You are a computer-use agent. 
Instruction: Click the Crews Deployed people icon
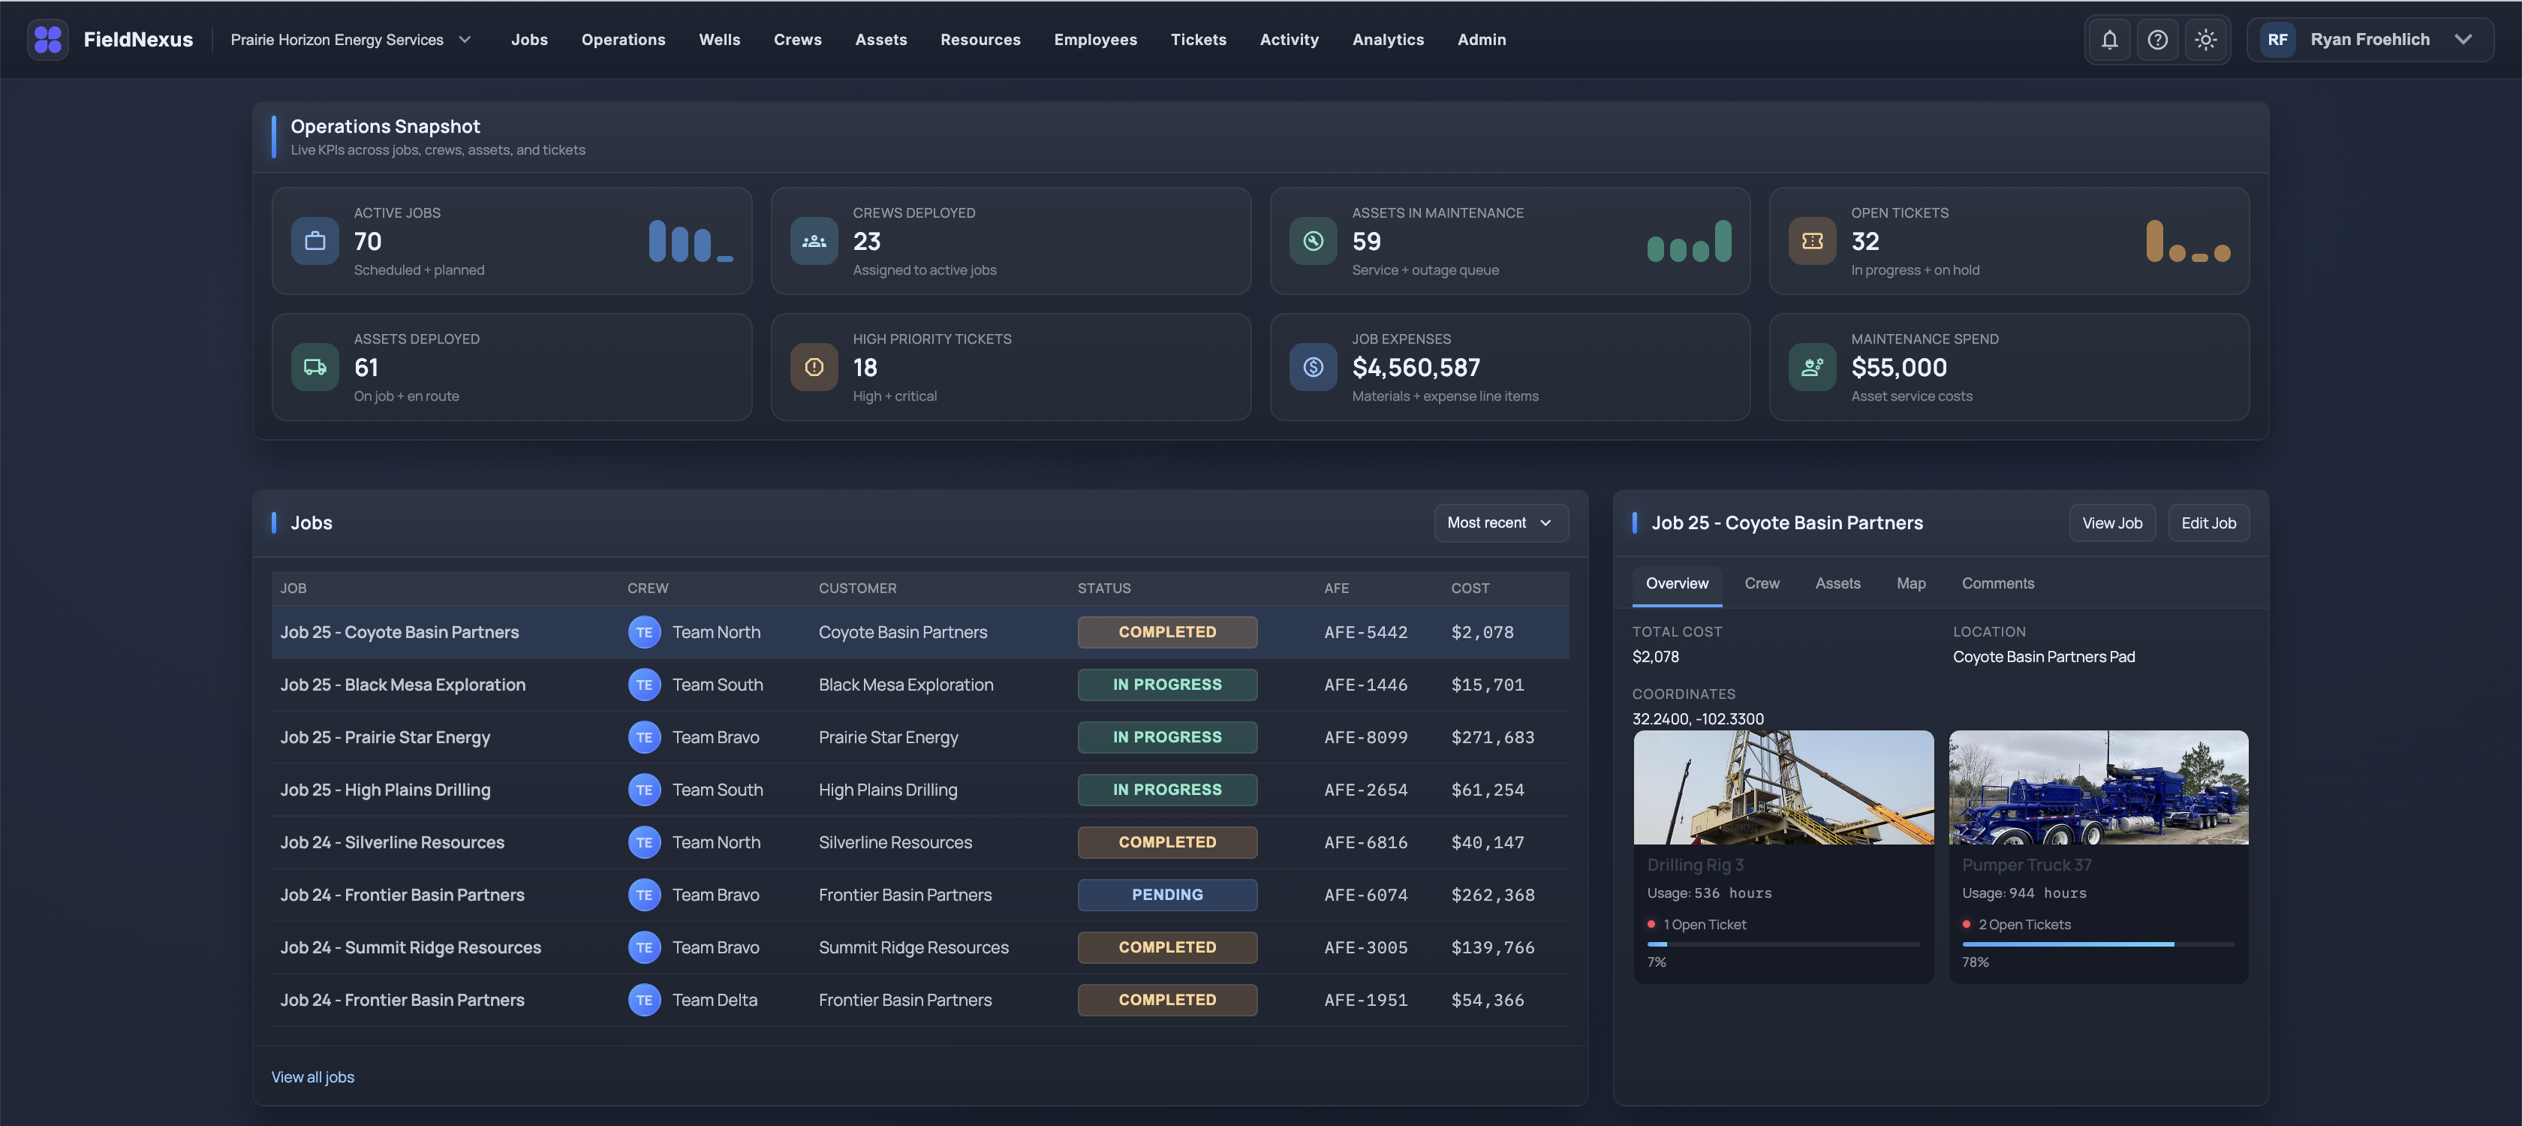[814, 241]
